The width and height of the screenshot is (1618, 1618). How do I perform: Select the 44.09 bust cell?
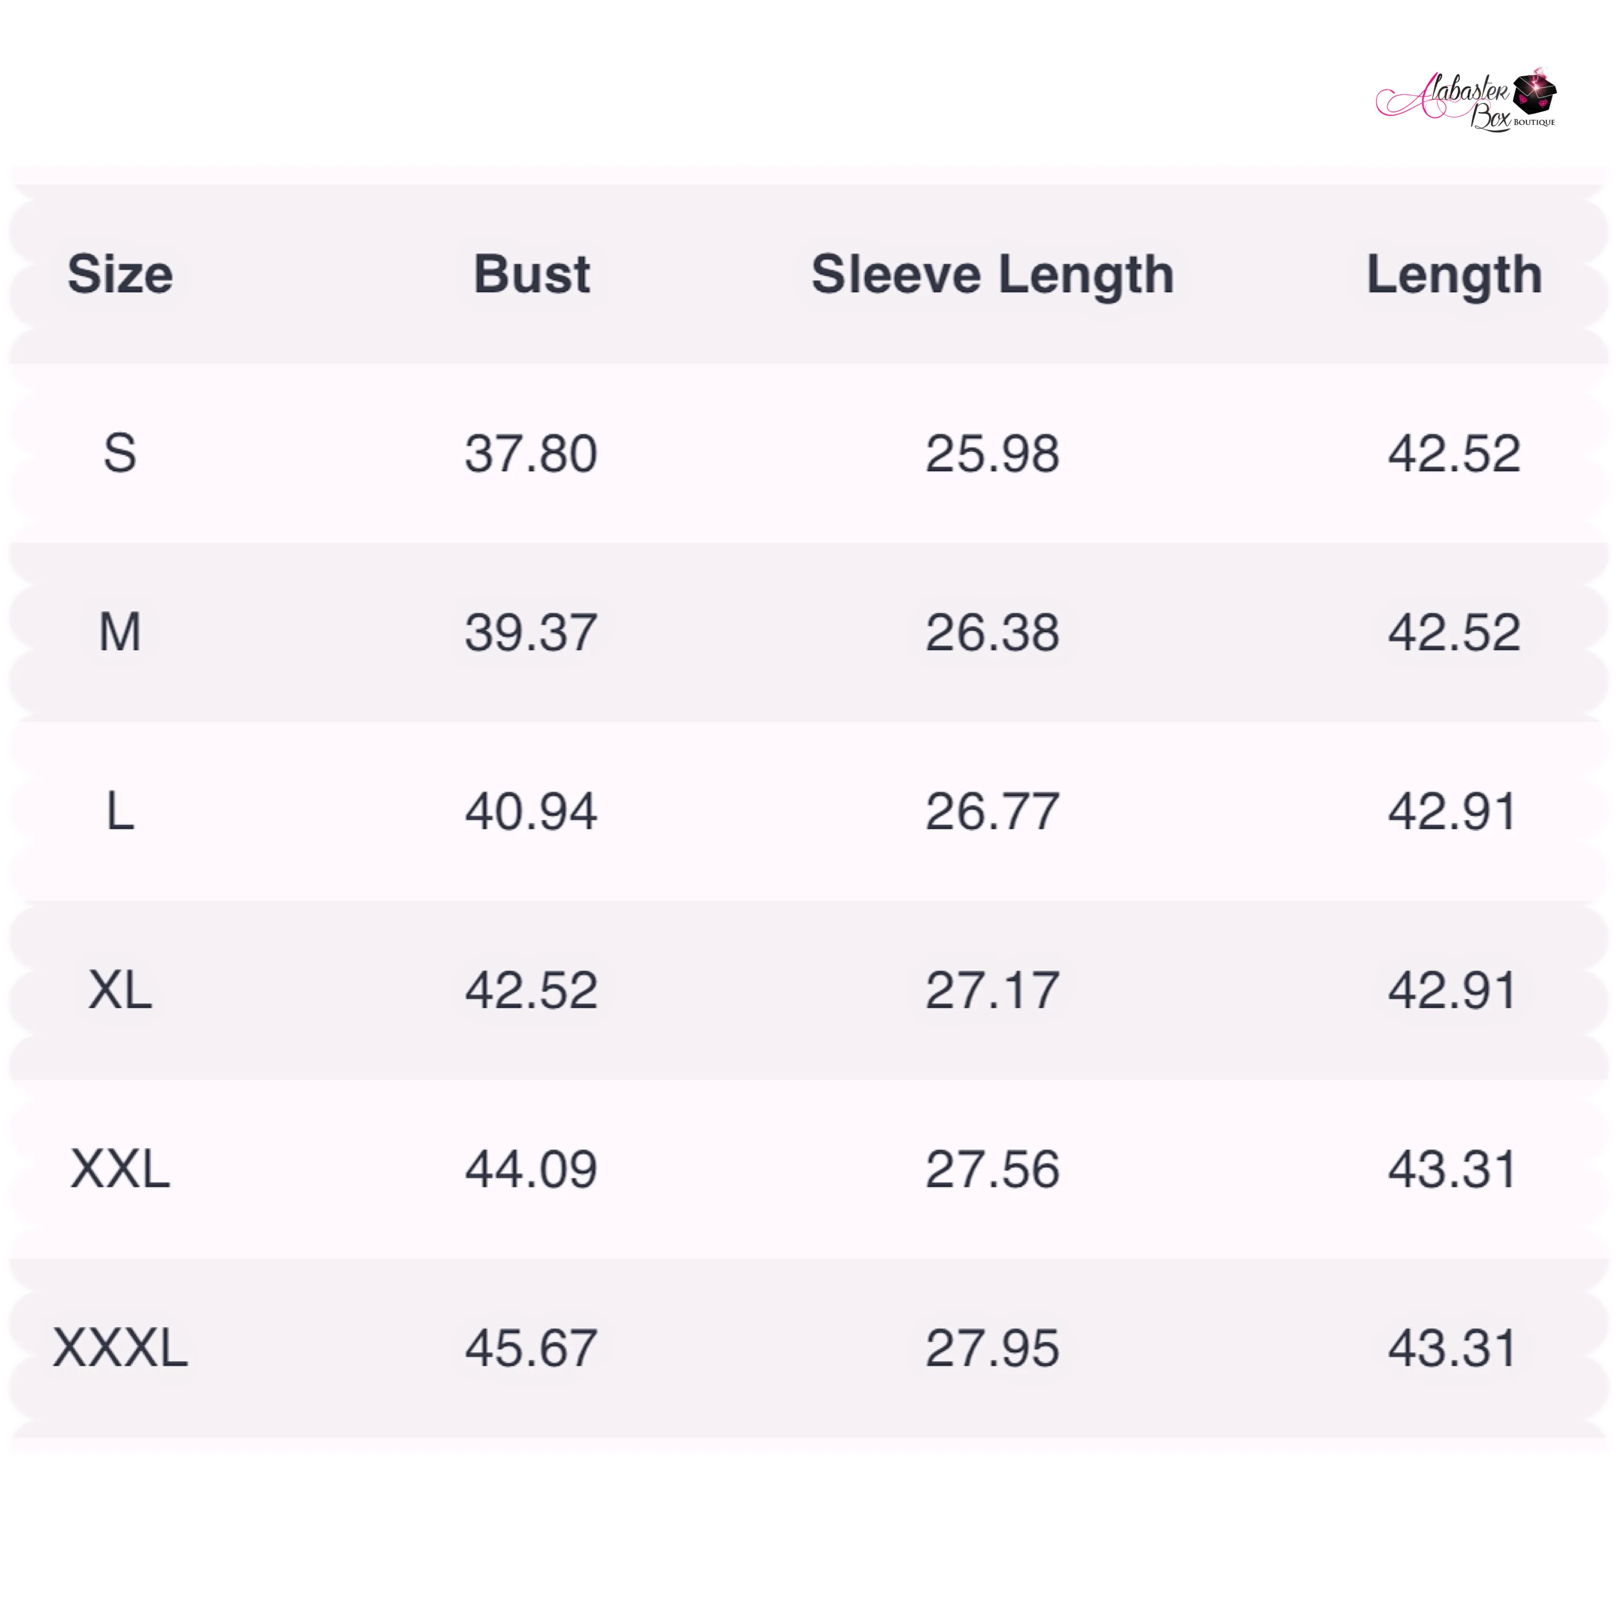tap(532, 1169)
